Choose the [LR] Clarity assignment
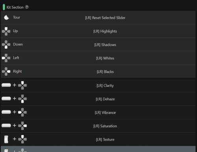The image size is (197, 152). 105,86
